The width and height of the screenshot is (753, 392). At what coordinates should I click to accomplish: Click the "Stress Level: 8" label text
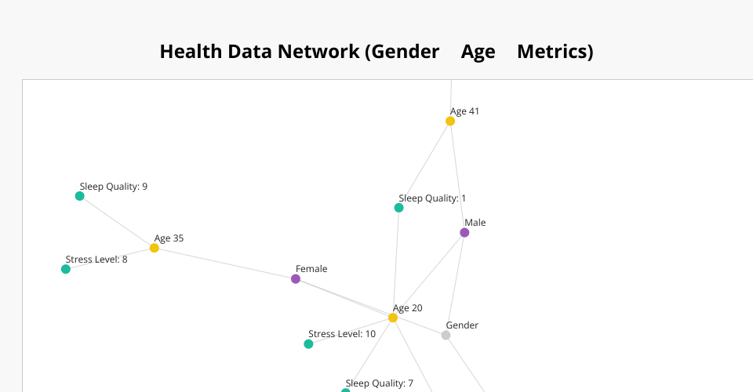point(96,260)
